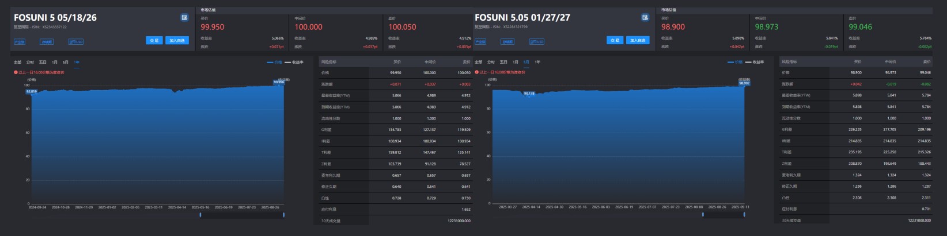Click 92.019 price marker on left chart
The image size is (947, 236).
[31, 91]
